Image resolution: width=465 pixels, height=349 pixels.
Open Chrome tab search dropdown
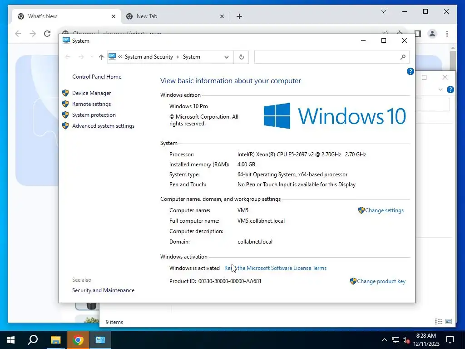383,11
